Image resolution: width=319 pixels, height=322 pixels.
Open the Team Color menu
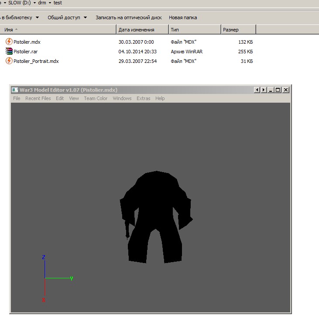click(x=96, y=98)
